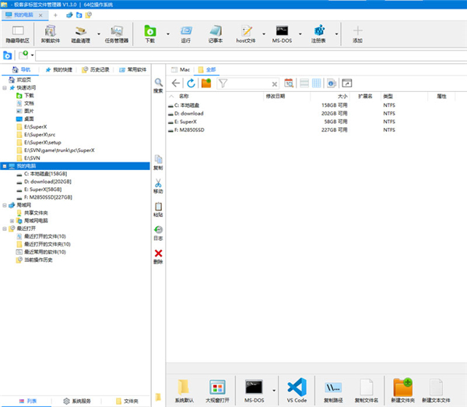Select the Mac tab in file pane
The image size is (467, 407).
(x=184, y=69)
